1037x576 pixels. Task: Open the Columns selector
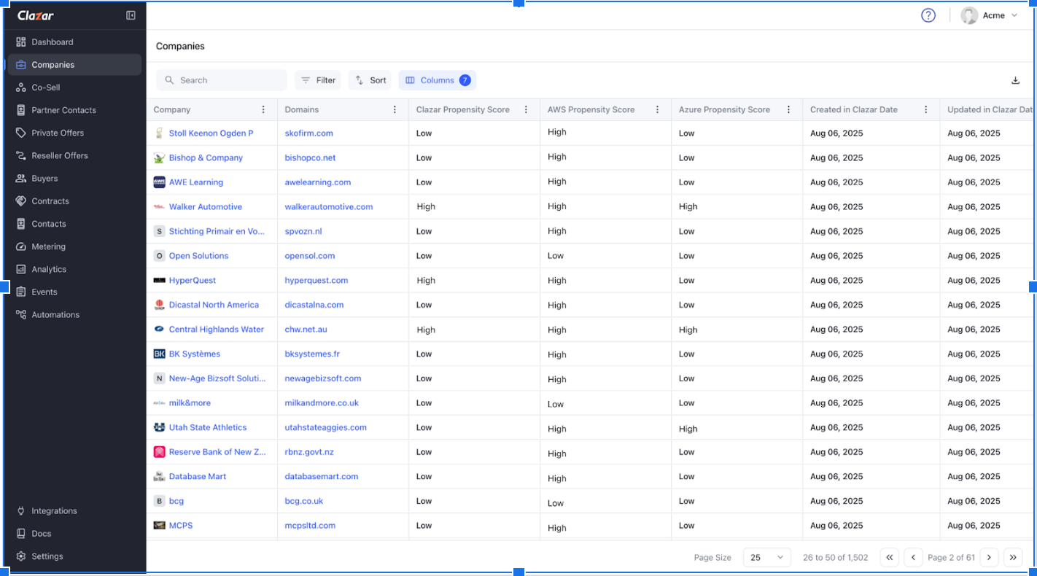[x=438, y=80]
